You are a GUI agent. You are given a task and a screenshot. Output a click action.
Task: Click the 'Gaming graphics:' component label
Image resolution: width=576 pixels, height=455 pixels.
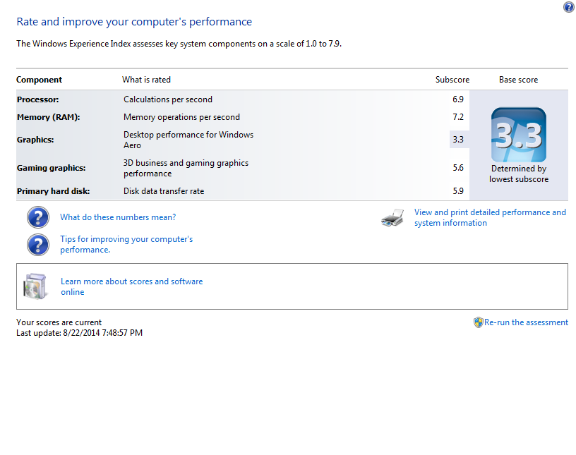tap(51, 168)
